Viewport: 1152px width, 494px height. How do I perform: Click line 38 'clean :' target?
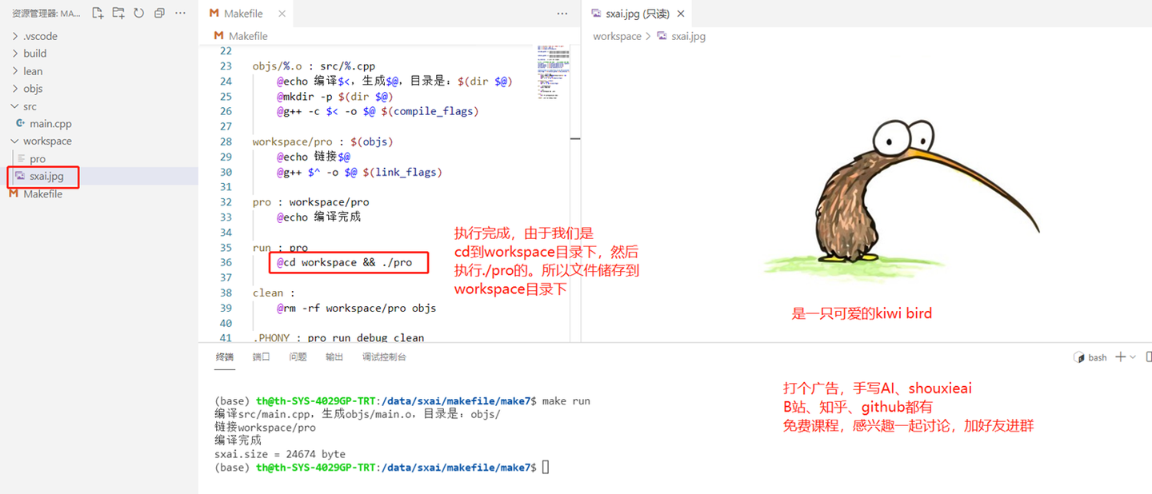(x=274, y=293)
